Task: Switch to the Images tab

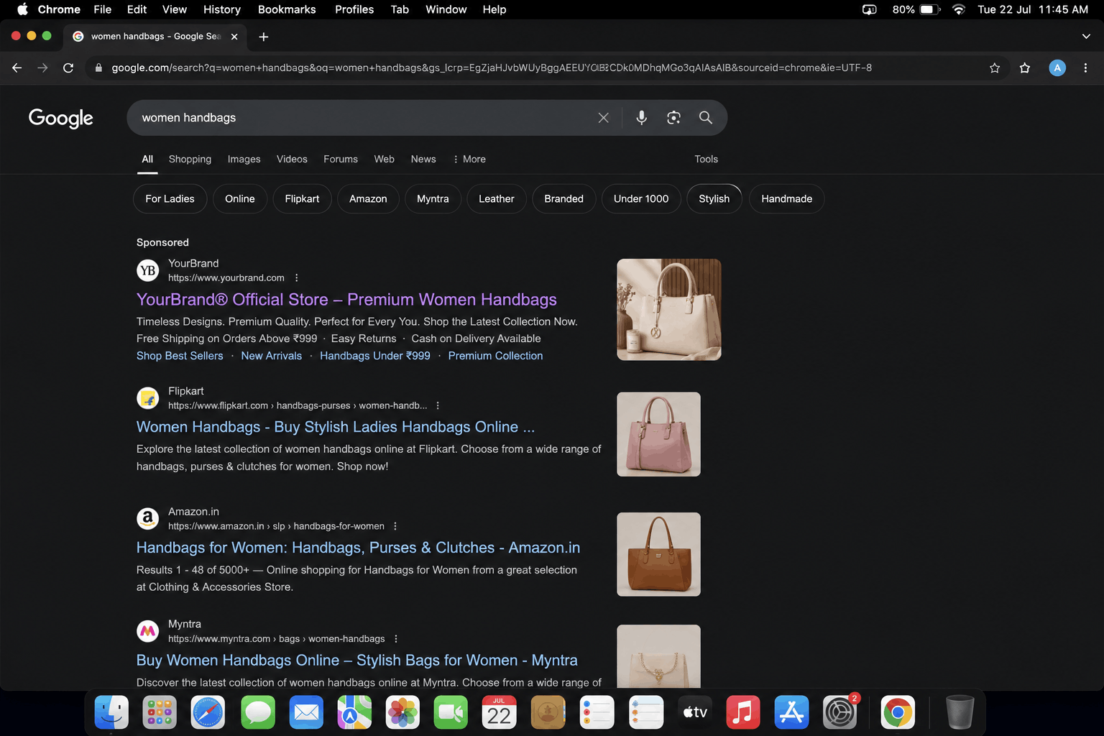Action: pos(244,160)
